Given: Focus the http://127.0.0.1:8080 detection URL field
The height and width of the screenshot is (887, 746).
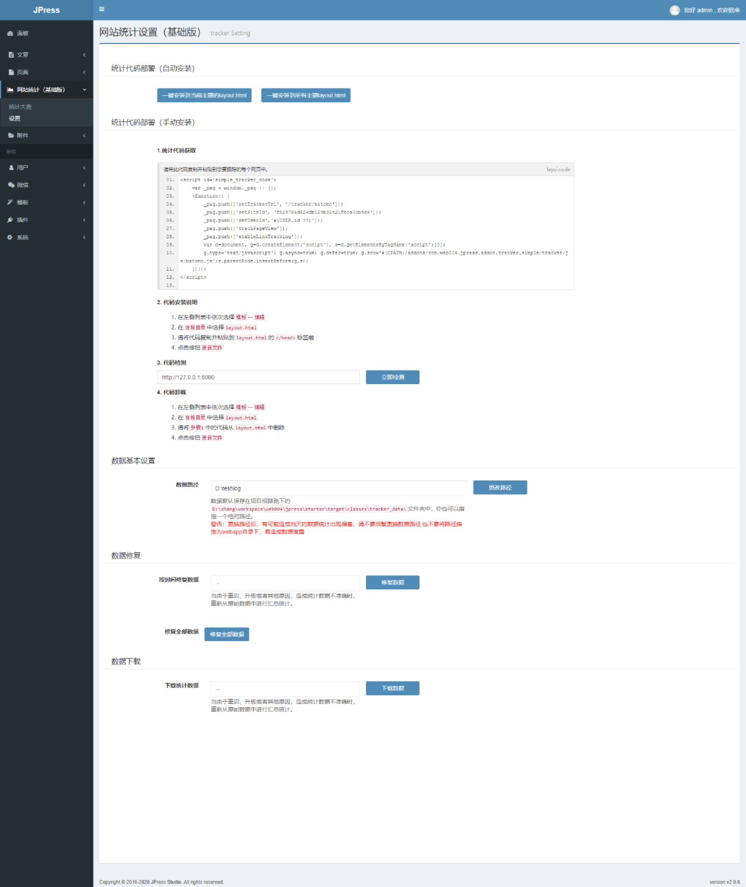Looking at the screenshot, I should (x=258, y=377).
